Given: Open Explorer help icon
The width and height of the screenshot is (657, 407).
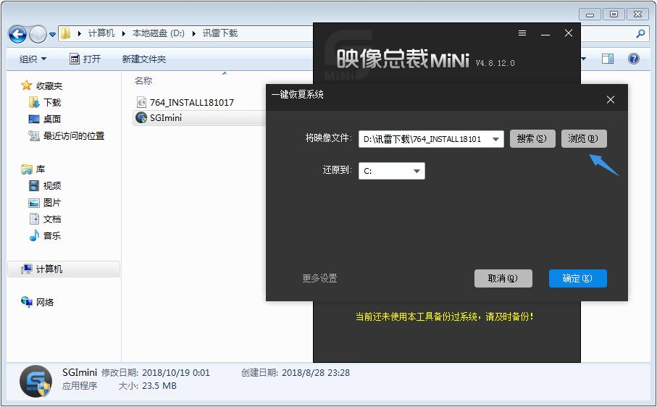Looking at the screenshot, I should (634, 59).
